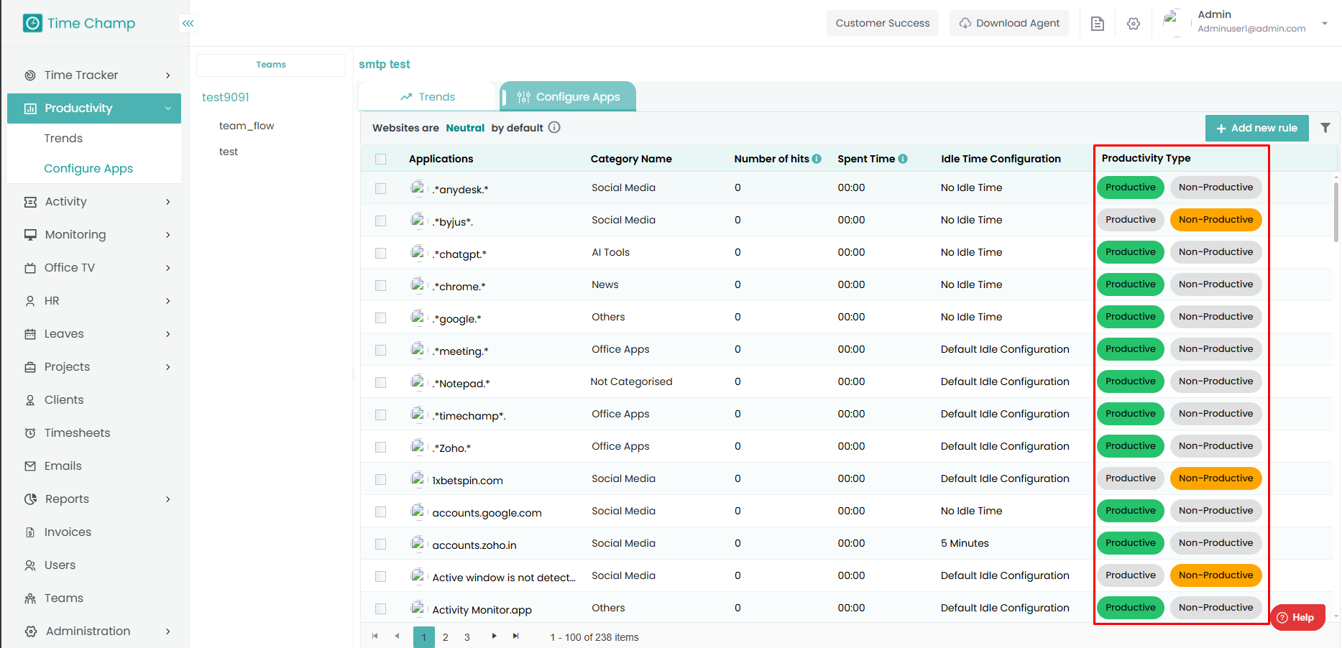This screenshot has width=1342, height=648.
Task: Click the Download Agent button
Action: click(x=1008, y=23)
